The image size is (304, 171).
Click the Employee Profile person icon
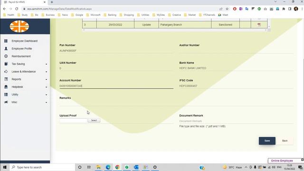pos(6,48)
